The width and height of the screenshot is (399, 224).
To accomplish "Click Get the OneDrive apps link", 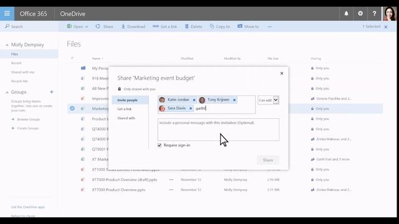I will click(28, 207).
